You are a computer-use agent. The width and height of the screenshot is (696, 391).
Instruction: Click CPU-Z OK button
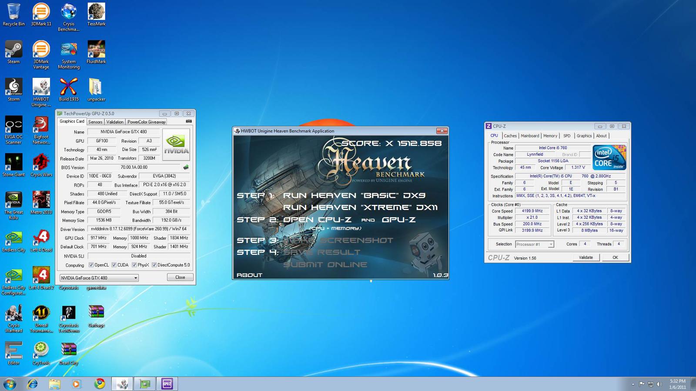615,257
